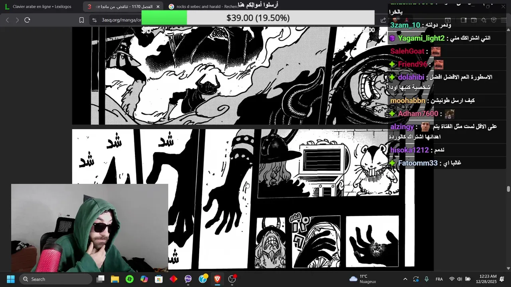
Task: Click the green badge beside dolahibi
Action: 392,77
